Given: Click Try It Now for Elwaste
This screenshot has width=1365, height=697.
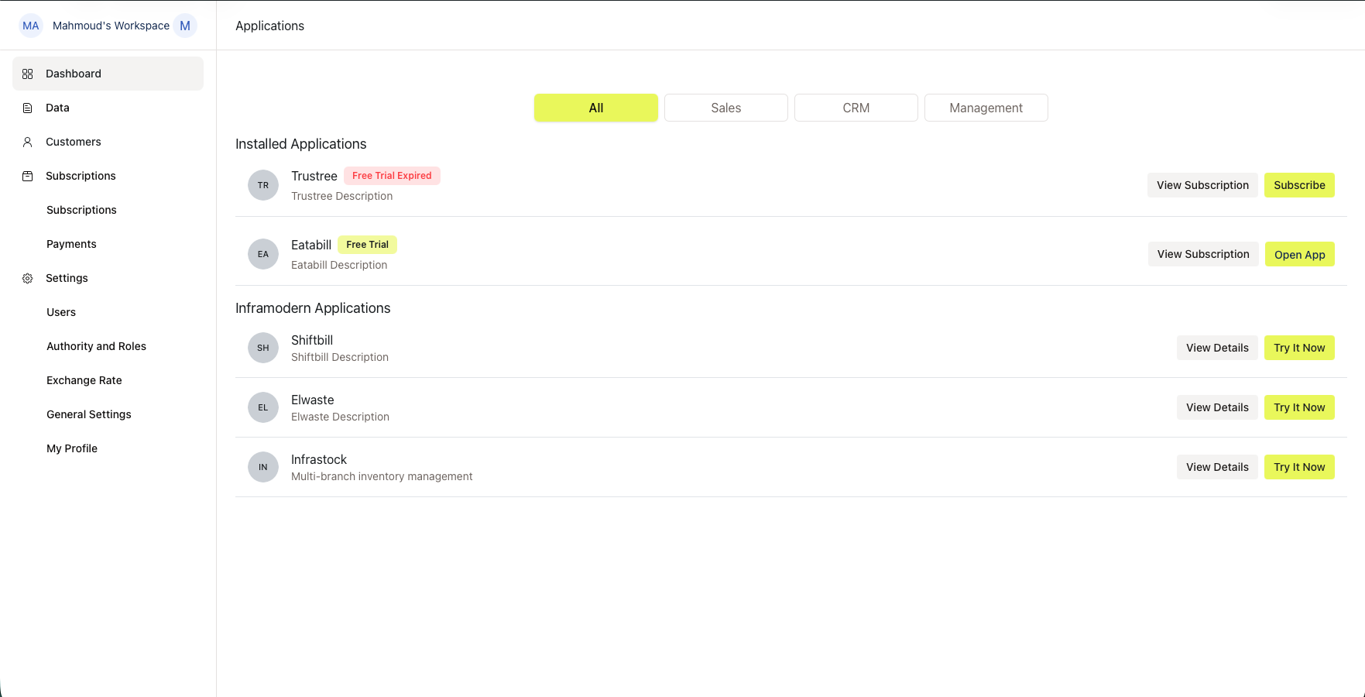Looking at the screenshot, I should coord(1299,407).
